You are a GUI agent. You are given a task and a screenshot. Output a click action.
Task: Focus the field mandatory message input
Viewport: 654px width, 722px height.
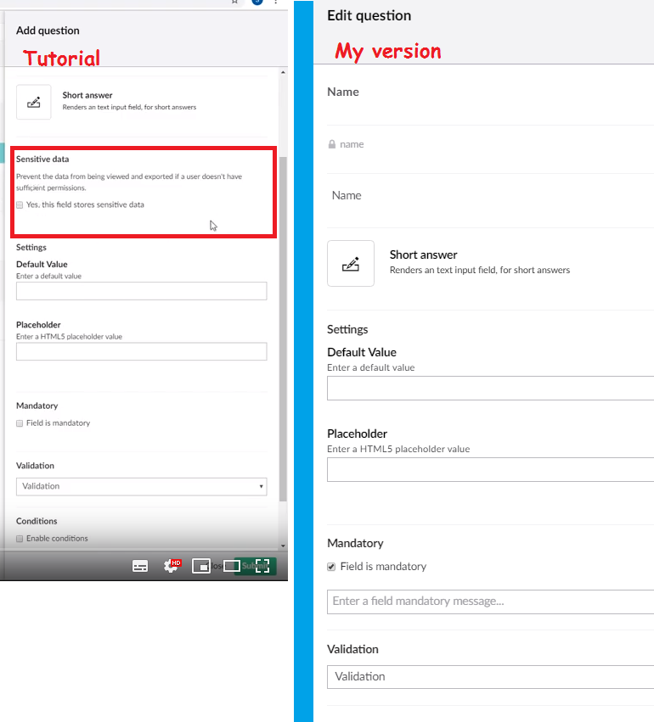coord(490,602)
